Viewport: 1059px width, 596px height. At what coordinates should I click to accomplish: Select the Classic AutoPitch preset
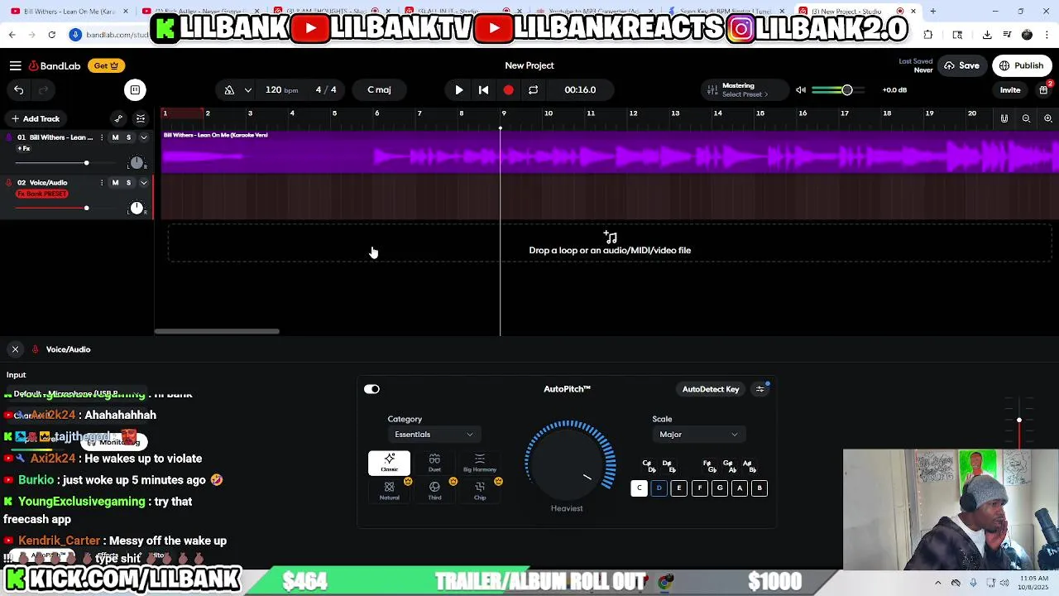click(389, 464)
